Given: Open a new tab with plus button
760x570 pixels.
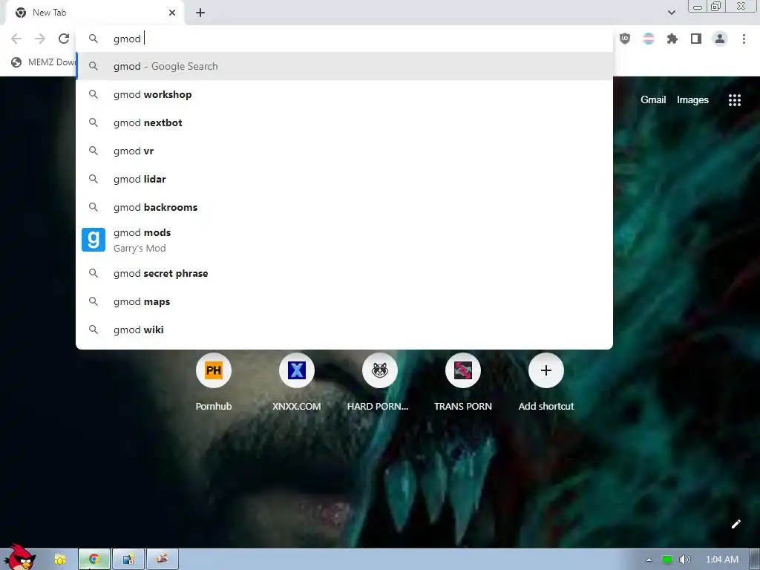Looking at the screenshot, I should pos(200,13).
